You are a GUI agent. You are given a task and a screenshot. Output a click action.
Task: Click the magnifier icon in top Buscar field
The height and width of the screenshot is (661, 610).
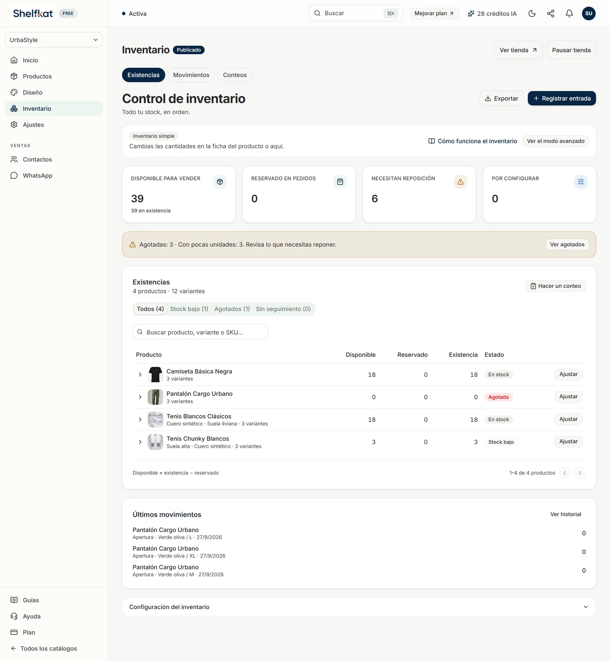(x=317, y=13)
